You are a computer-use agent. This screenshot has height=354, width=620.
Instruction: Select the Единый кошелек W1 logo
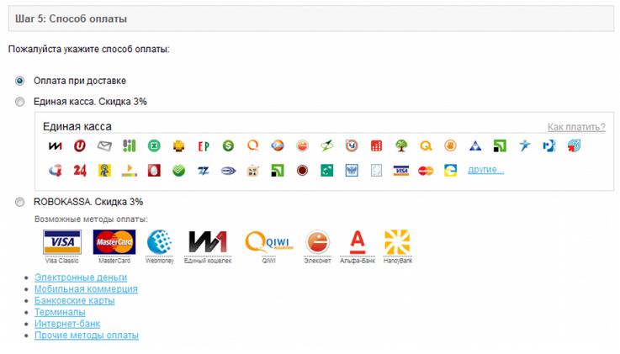pyautogui.click(x=208, y=242)
